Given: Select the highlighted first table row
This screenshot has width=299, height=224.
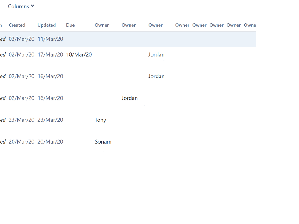Looking at the screenshot, I should [x=128, y=39].
